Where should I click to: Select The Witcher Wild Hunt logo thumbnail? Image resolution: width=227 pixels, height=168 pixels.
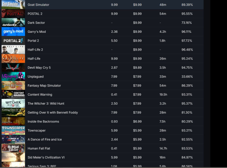pos(13,104)
